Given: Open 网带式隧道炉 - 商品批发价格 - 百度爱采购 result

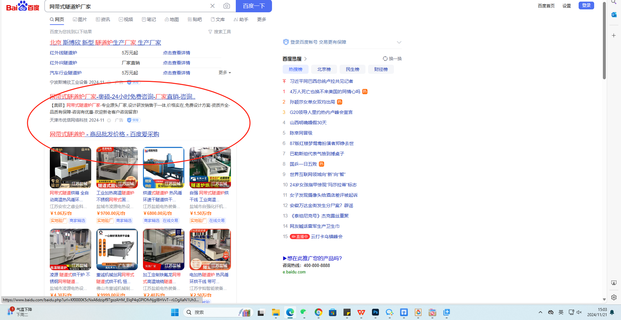Looking at the screenshot, I should 104,134.
